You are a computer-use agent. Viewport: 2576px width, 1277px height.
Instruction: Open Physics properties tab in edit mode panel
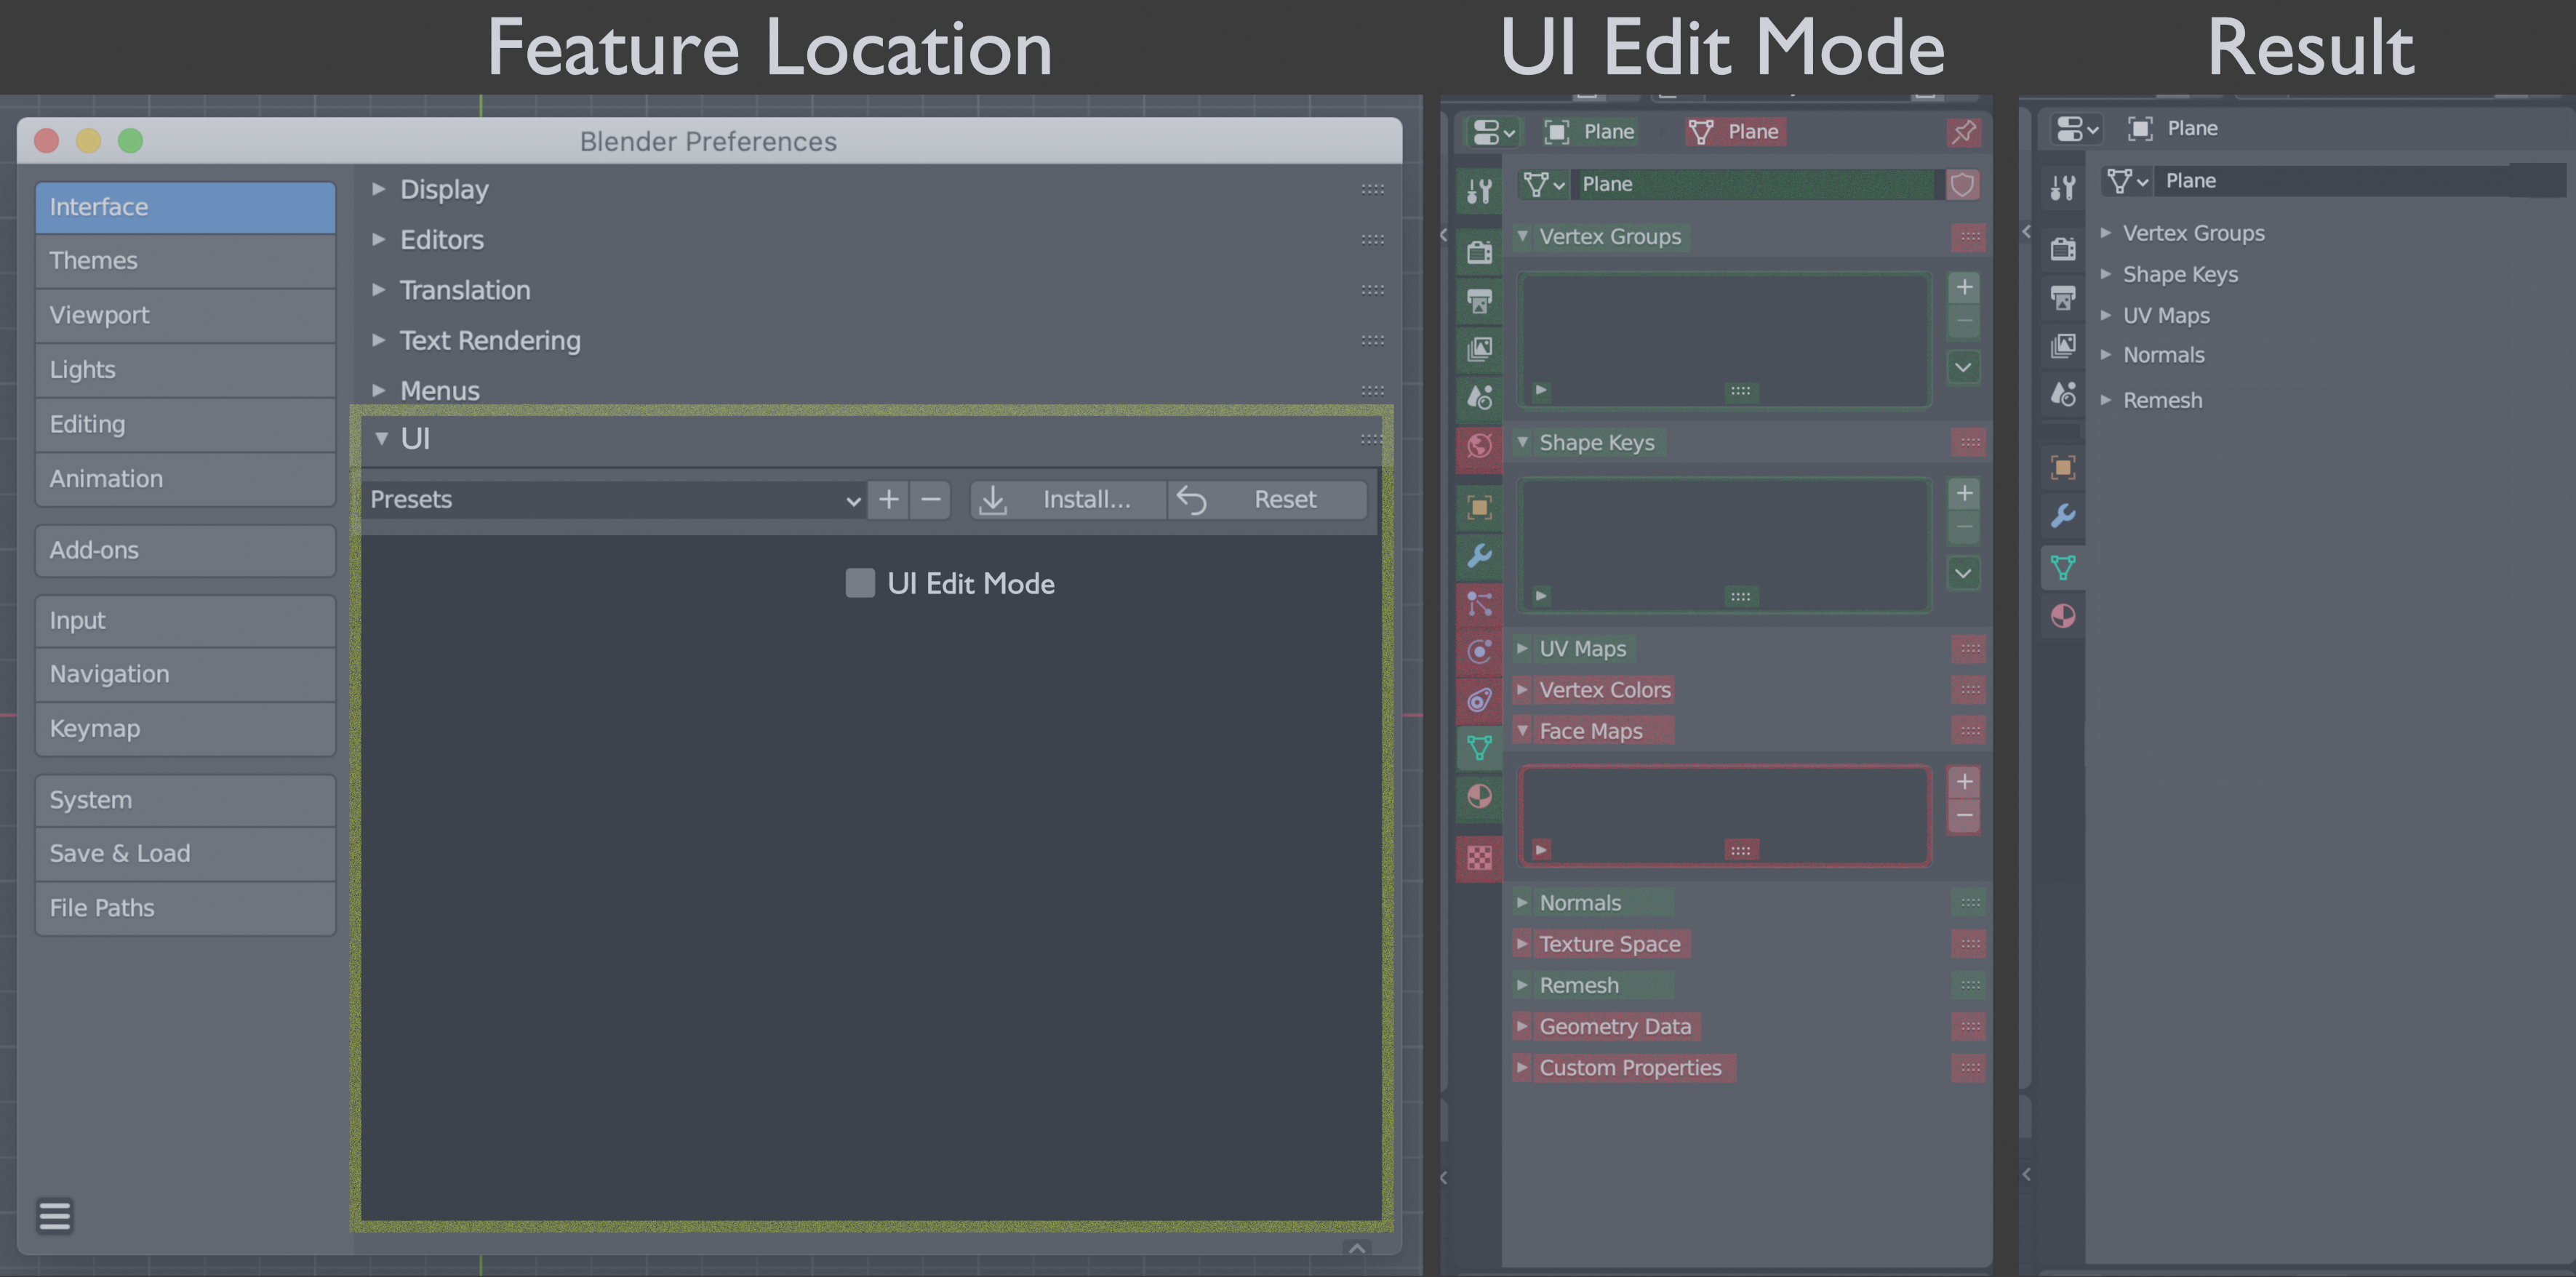tap(1479, 652)
